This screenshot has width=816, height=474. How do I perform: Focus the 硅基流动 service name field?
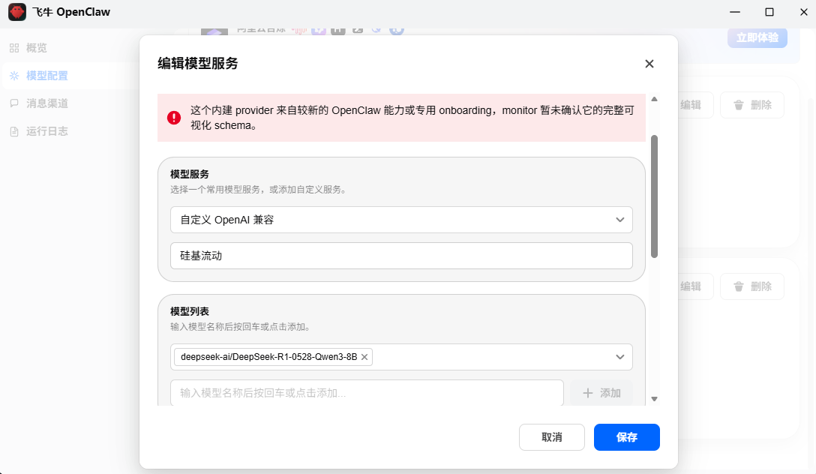(x=401, y=256)
